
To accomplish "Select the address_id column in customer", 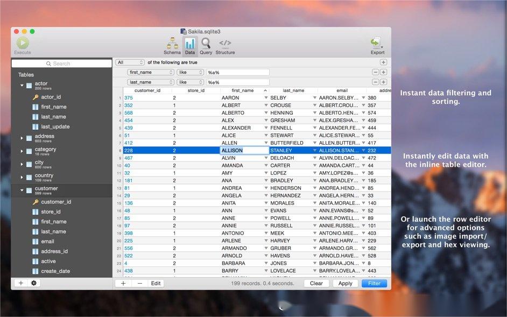I will [54, 251].
